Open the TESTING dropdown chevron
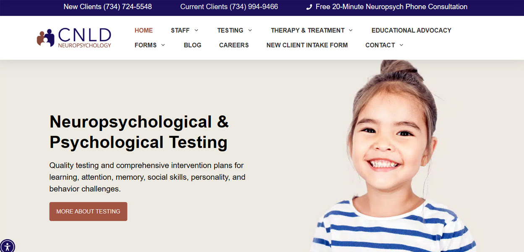The image size is (524, 252). tap(251, 30)
